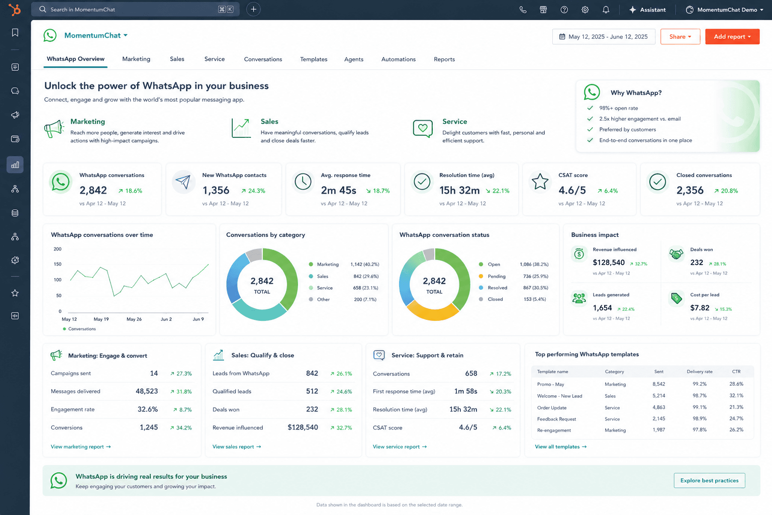The height and width of the screenshot is (515, 772).
Task: Open megaphone marketing icon in sidebar
Action: (15, 115)
